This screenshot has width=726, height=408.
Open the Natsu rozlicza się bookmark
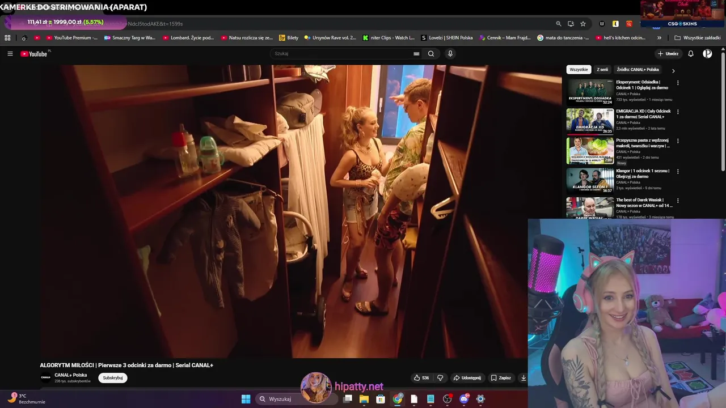pos(247,38)
